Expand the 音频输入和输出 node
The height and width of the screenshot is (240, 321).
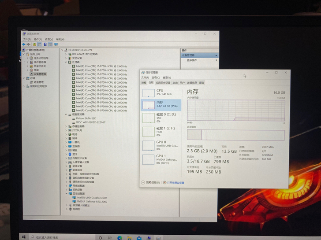66,205
